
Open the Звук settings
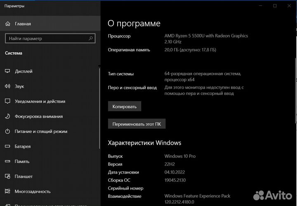pos(49,86)
